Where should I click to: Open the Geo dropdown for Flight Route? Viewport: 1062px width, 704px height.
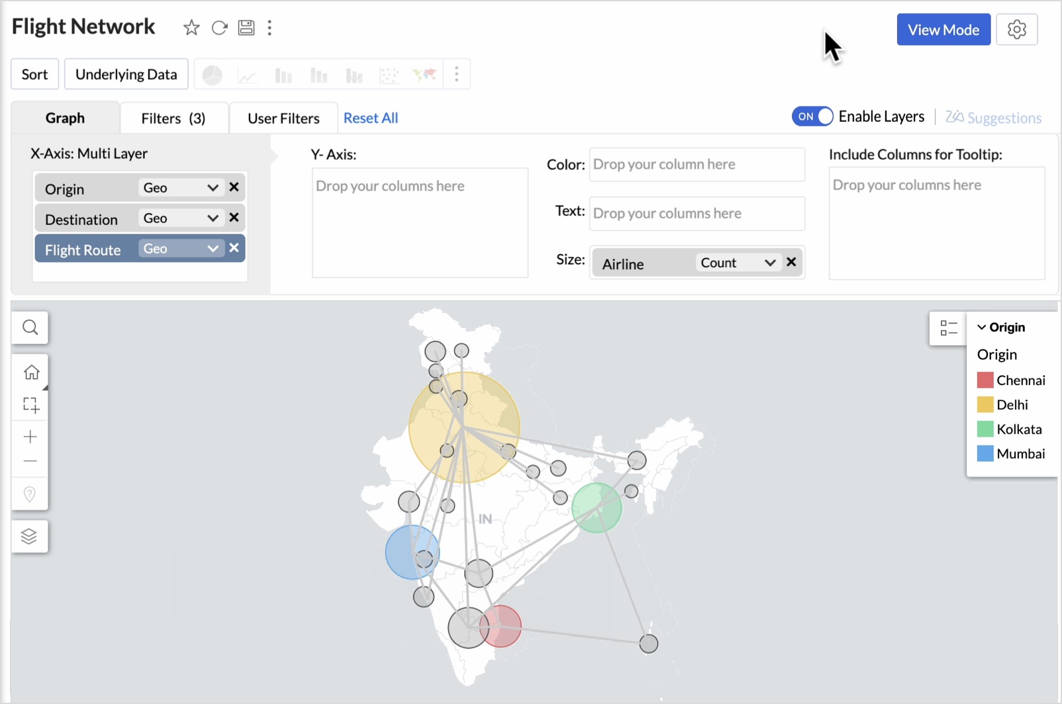pos(181,249)
